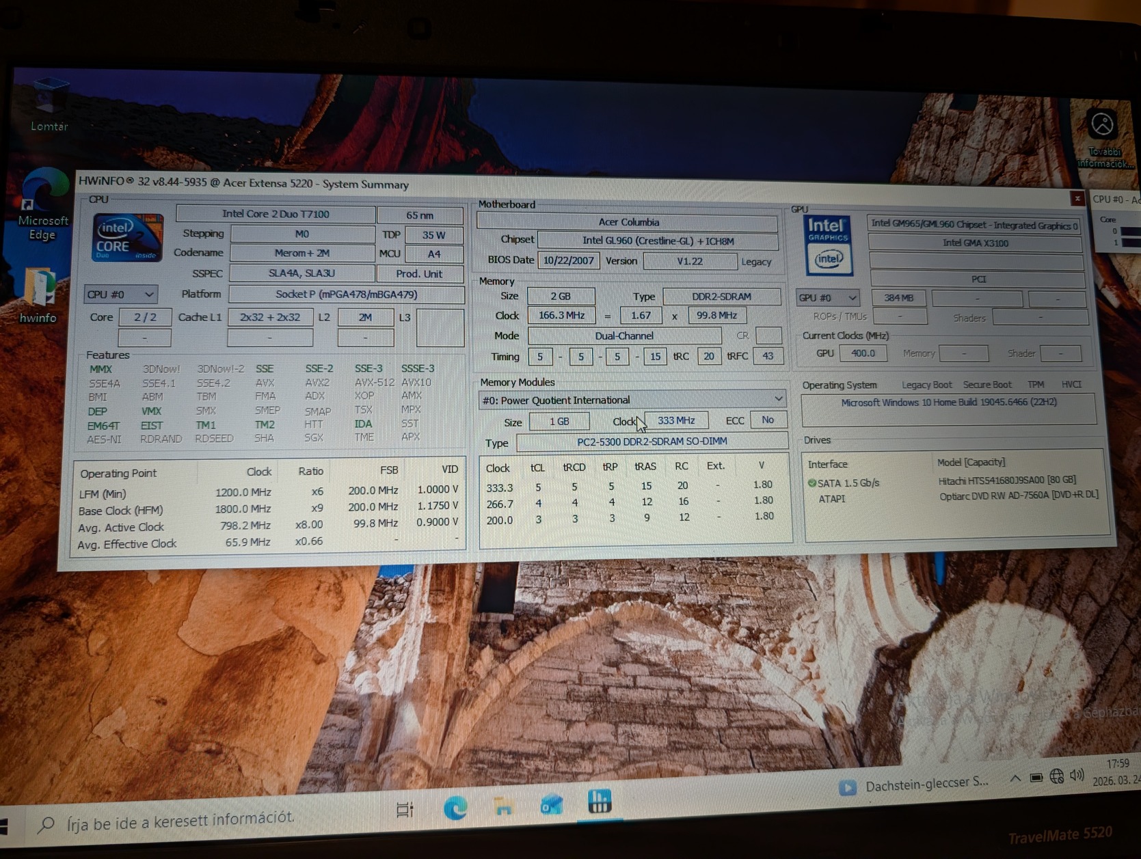Open the CPU #0 selector dropdown
Screen dimensions: 1141x859
120,295
